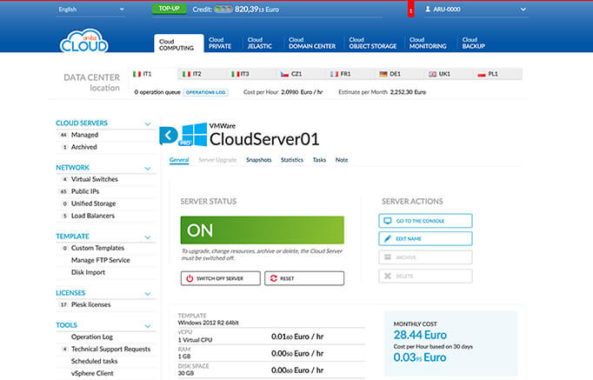Open the Cloud Computing tab

178,43
